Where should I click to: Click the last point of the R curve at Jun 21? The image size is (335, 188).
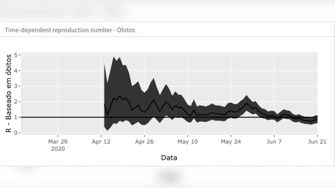tap(317, 119)
